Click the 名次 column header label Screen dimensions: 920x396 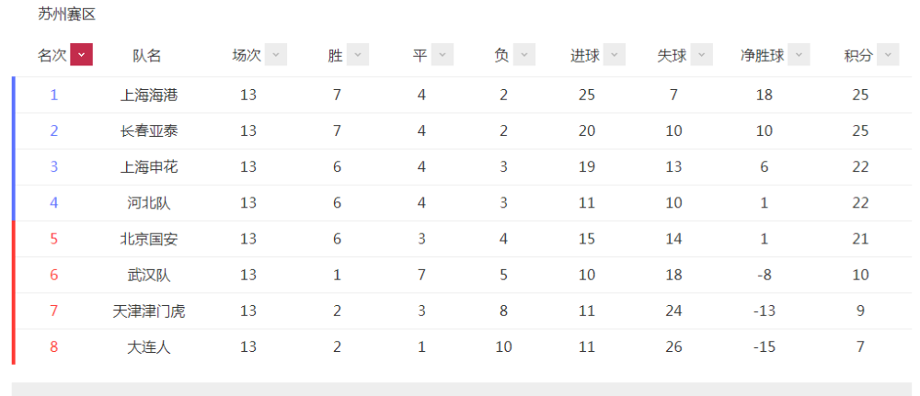click(52, 56)
